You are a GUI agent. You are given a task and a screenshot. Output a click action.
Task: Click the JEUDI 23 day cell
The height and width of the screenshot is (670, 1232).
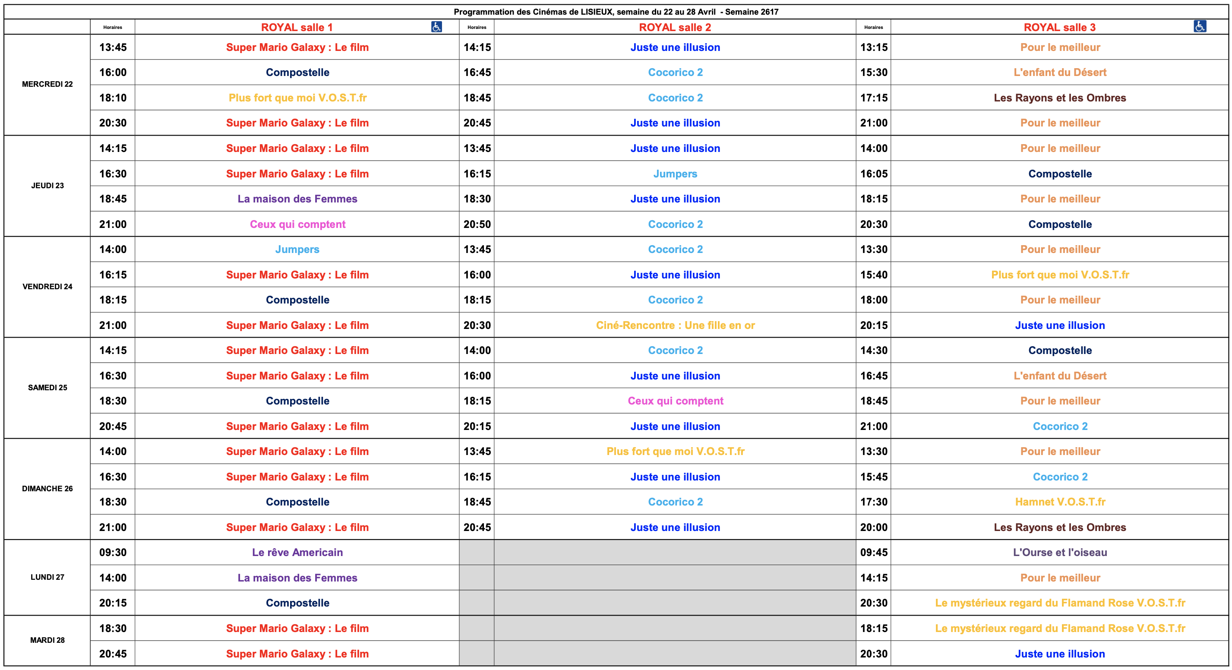47,186
